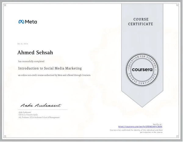The height and width of the screenshot is (142, 183).
Task: Click the text 'has successfully completed'
Action: [31, 61]
